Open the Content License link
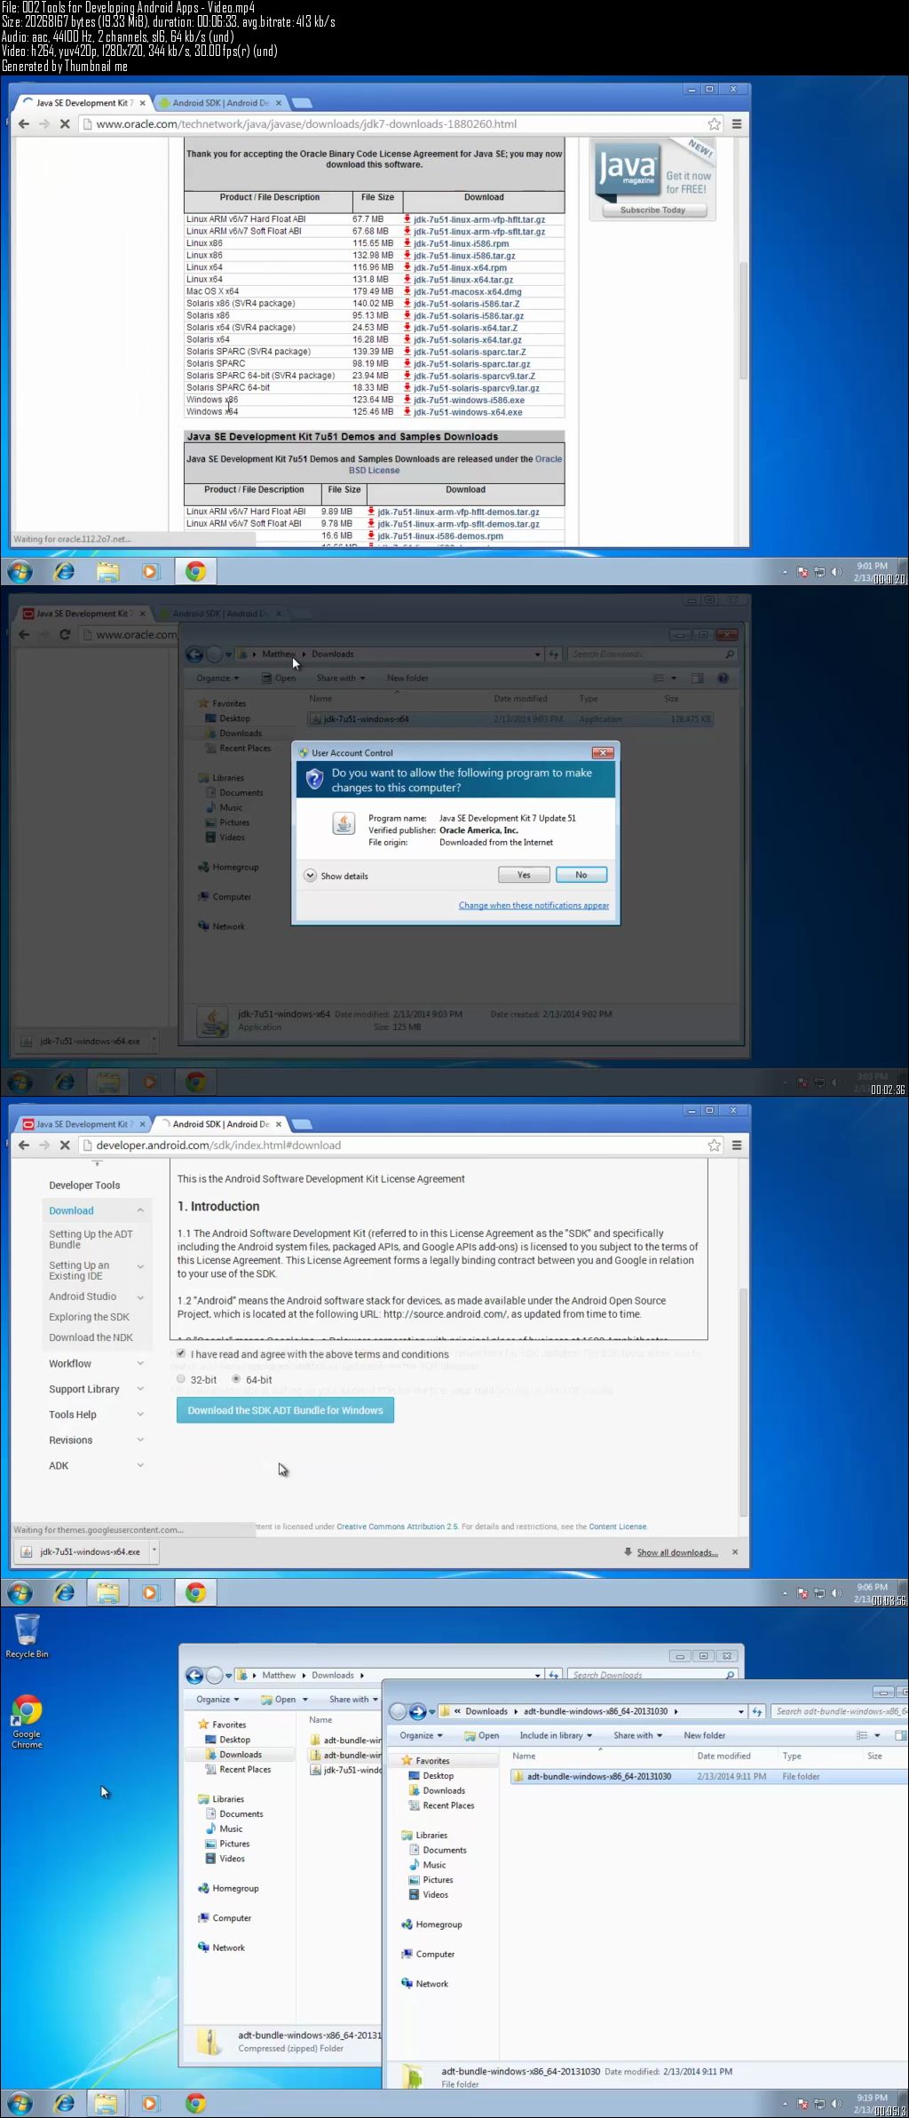Image resolution: width=909 pixels, height=2118 pixels. click(x=618, y=1527)
